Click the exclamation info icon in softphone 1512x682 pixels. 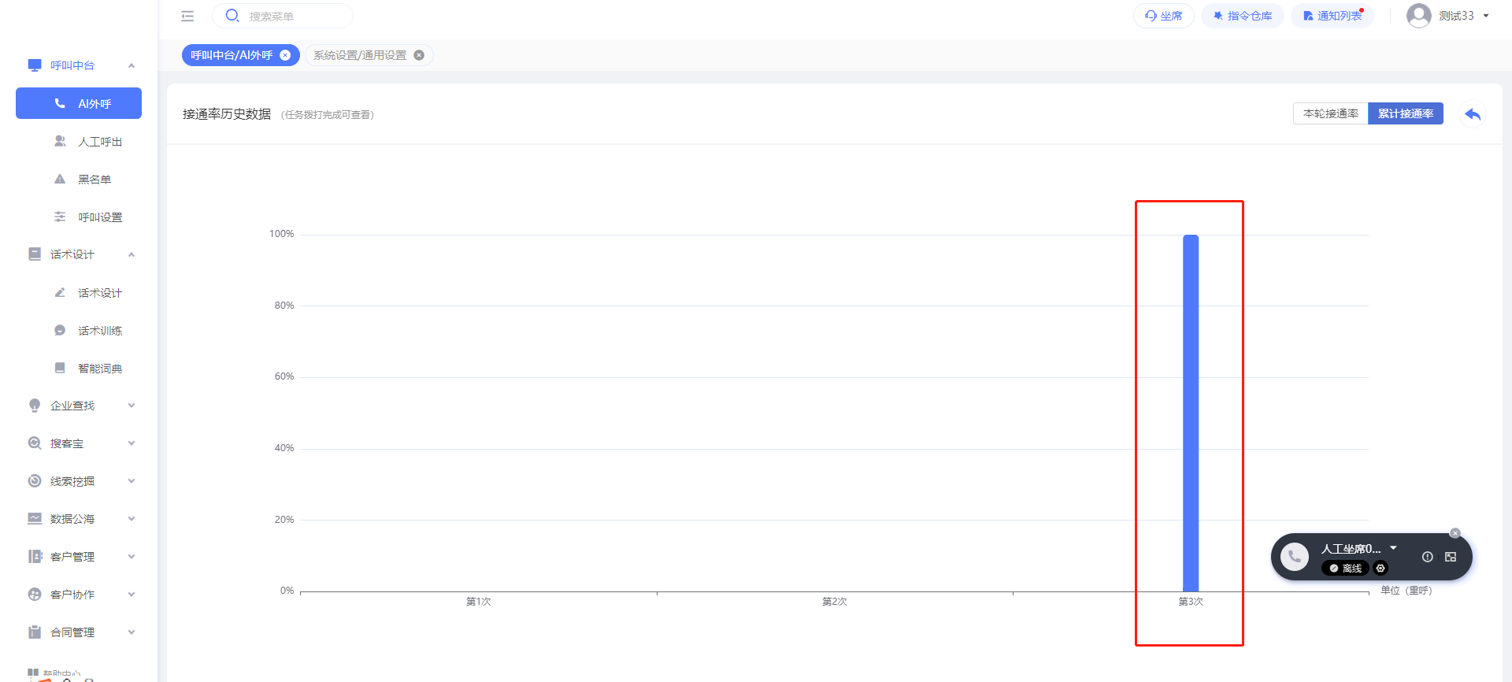[1427, 557]
